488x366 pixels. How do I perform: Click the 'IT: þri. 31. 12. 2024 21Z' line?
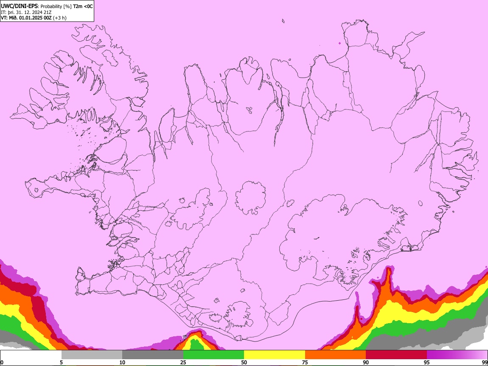pos(26,12)
